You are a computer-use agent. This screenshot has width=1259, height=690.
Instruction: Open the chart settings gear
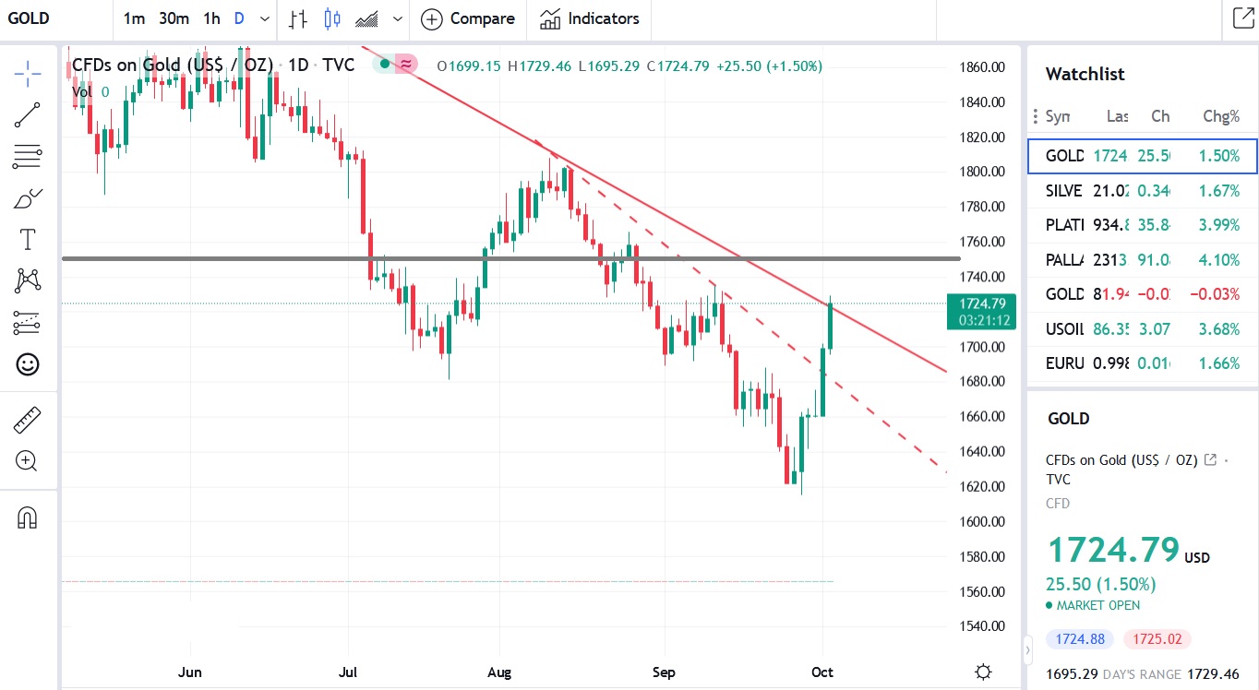(983, 672)
